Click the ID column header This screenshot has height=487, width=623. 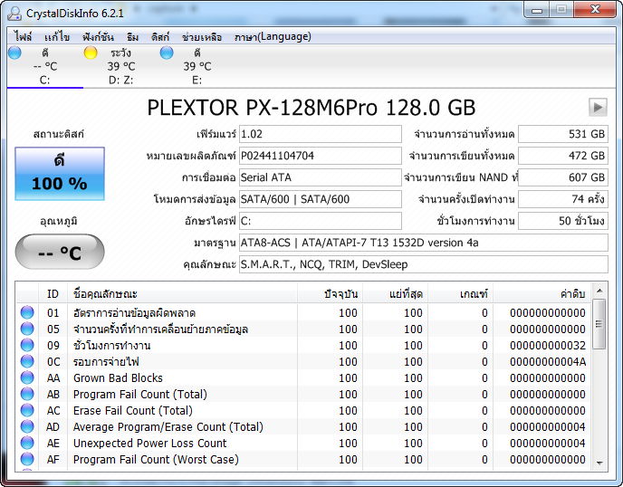(53, 294)
